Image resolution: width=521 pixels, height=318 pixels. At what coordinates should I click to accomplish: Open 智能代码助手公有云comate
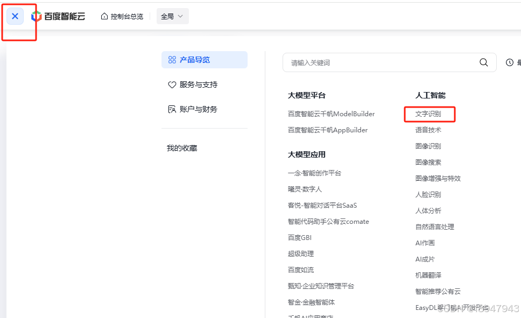(328, 222)
